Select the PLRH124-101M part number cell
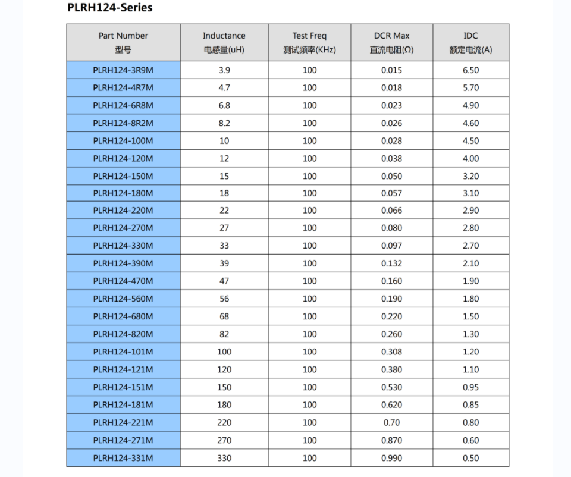571x477 pixels. tap(123, 352)
